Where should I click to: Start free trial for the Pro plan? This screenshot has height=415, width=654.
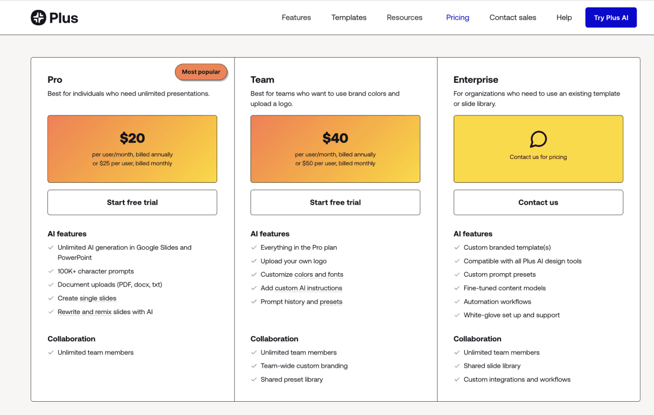pyautogui.click(x=132, y=202)
